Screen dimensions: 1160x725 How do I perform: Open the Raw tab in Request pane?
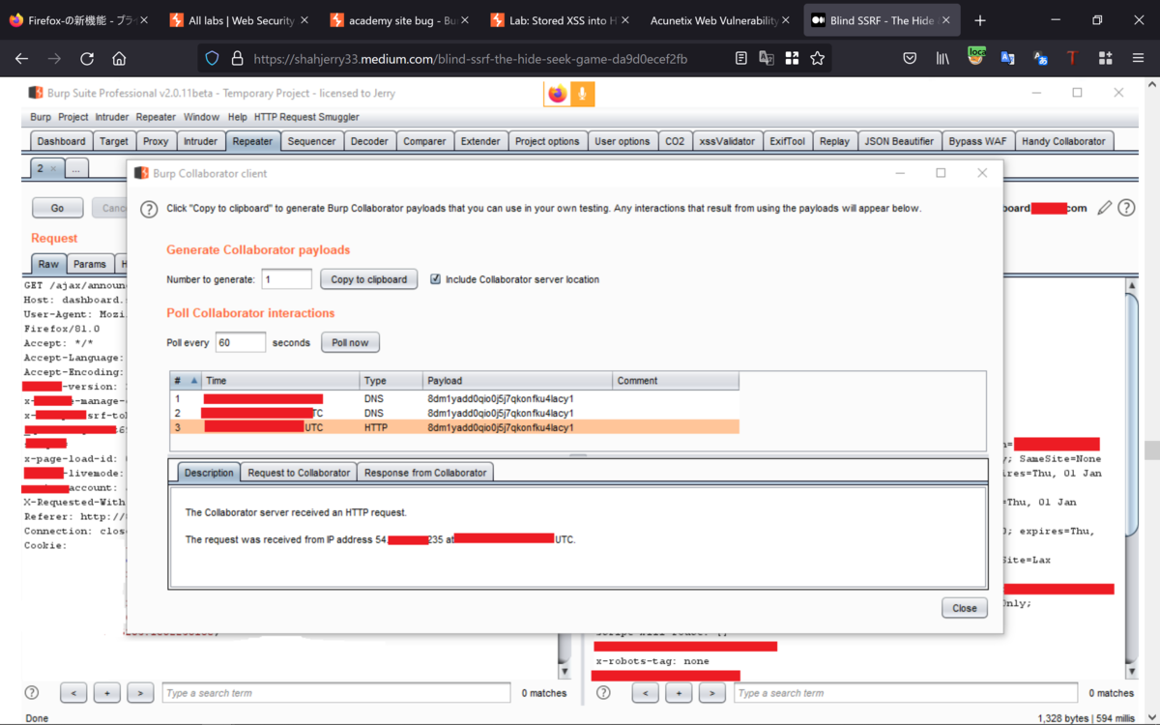click(48, 264)
